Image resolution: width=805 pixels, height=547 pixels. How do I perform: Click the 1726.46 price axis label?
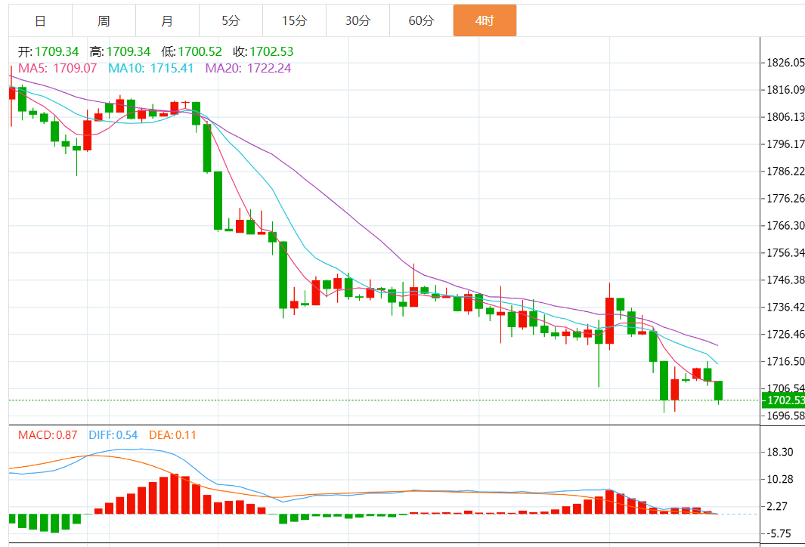pos(785,335)
